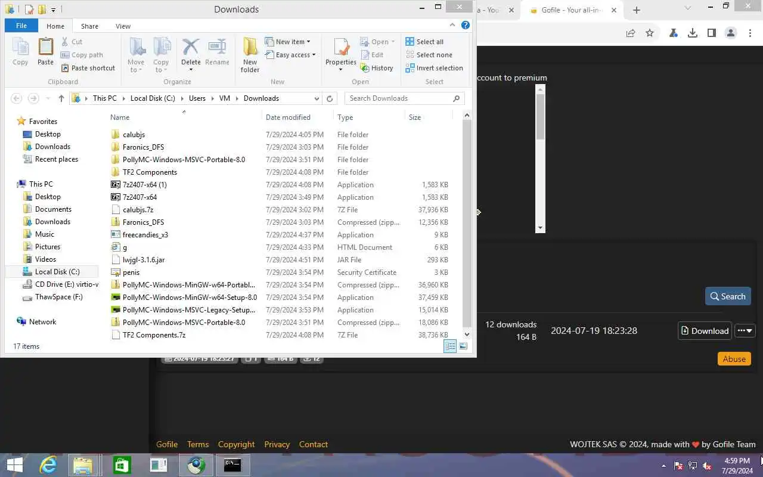Open the New item dropdown
The width and height of the screenshot is (763, 477).
click(x=288, y=42)
